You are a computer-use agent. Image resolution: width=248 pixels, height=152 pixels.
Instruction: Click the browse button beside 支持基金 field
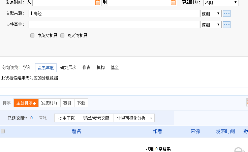(226, 25)
